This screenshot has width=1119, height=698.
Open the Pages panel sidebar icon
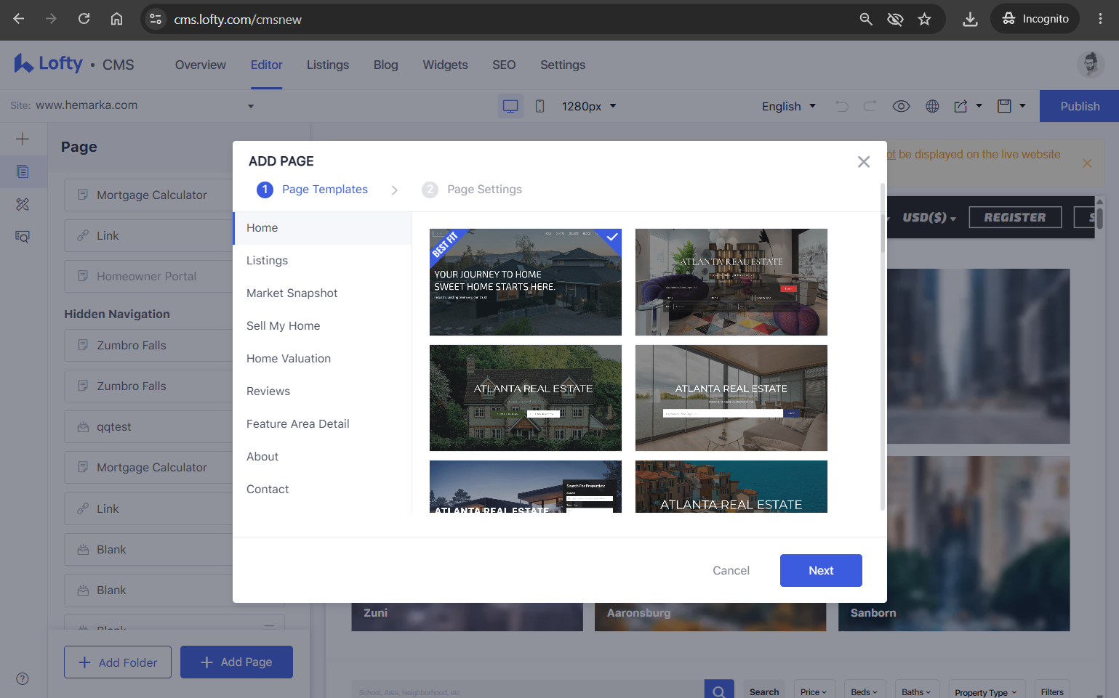tap(23, 172)
